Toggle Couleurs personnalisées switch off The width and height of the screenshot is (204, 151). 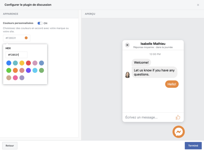point(40,23)
